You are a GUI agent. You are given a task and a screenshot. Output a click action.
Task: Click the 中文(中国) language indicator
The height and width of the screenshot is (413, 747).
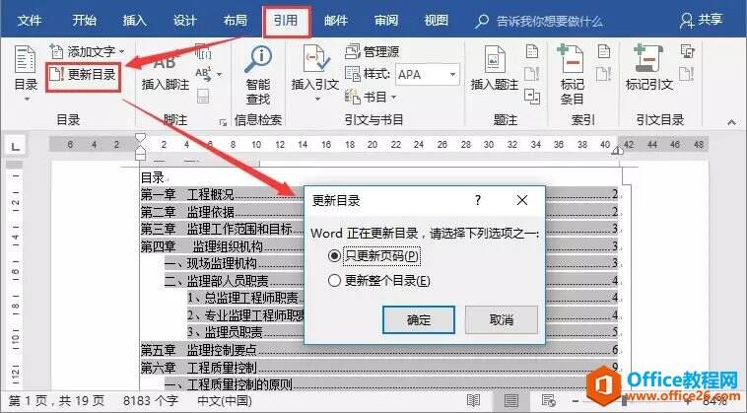click(225, 401)
